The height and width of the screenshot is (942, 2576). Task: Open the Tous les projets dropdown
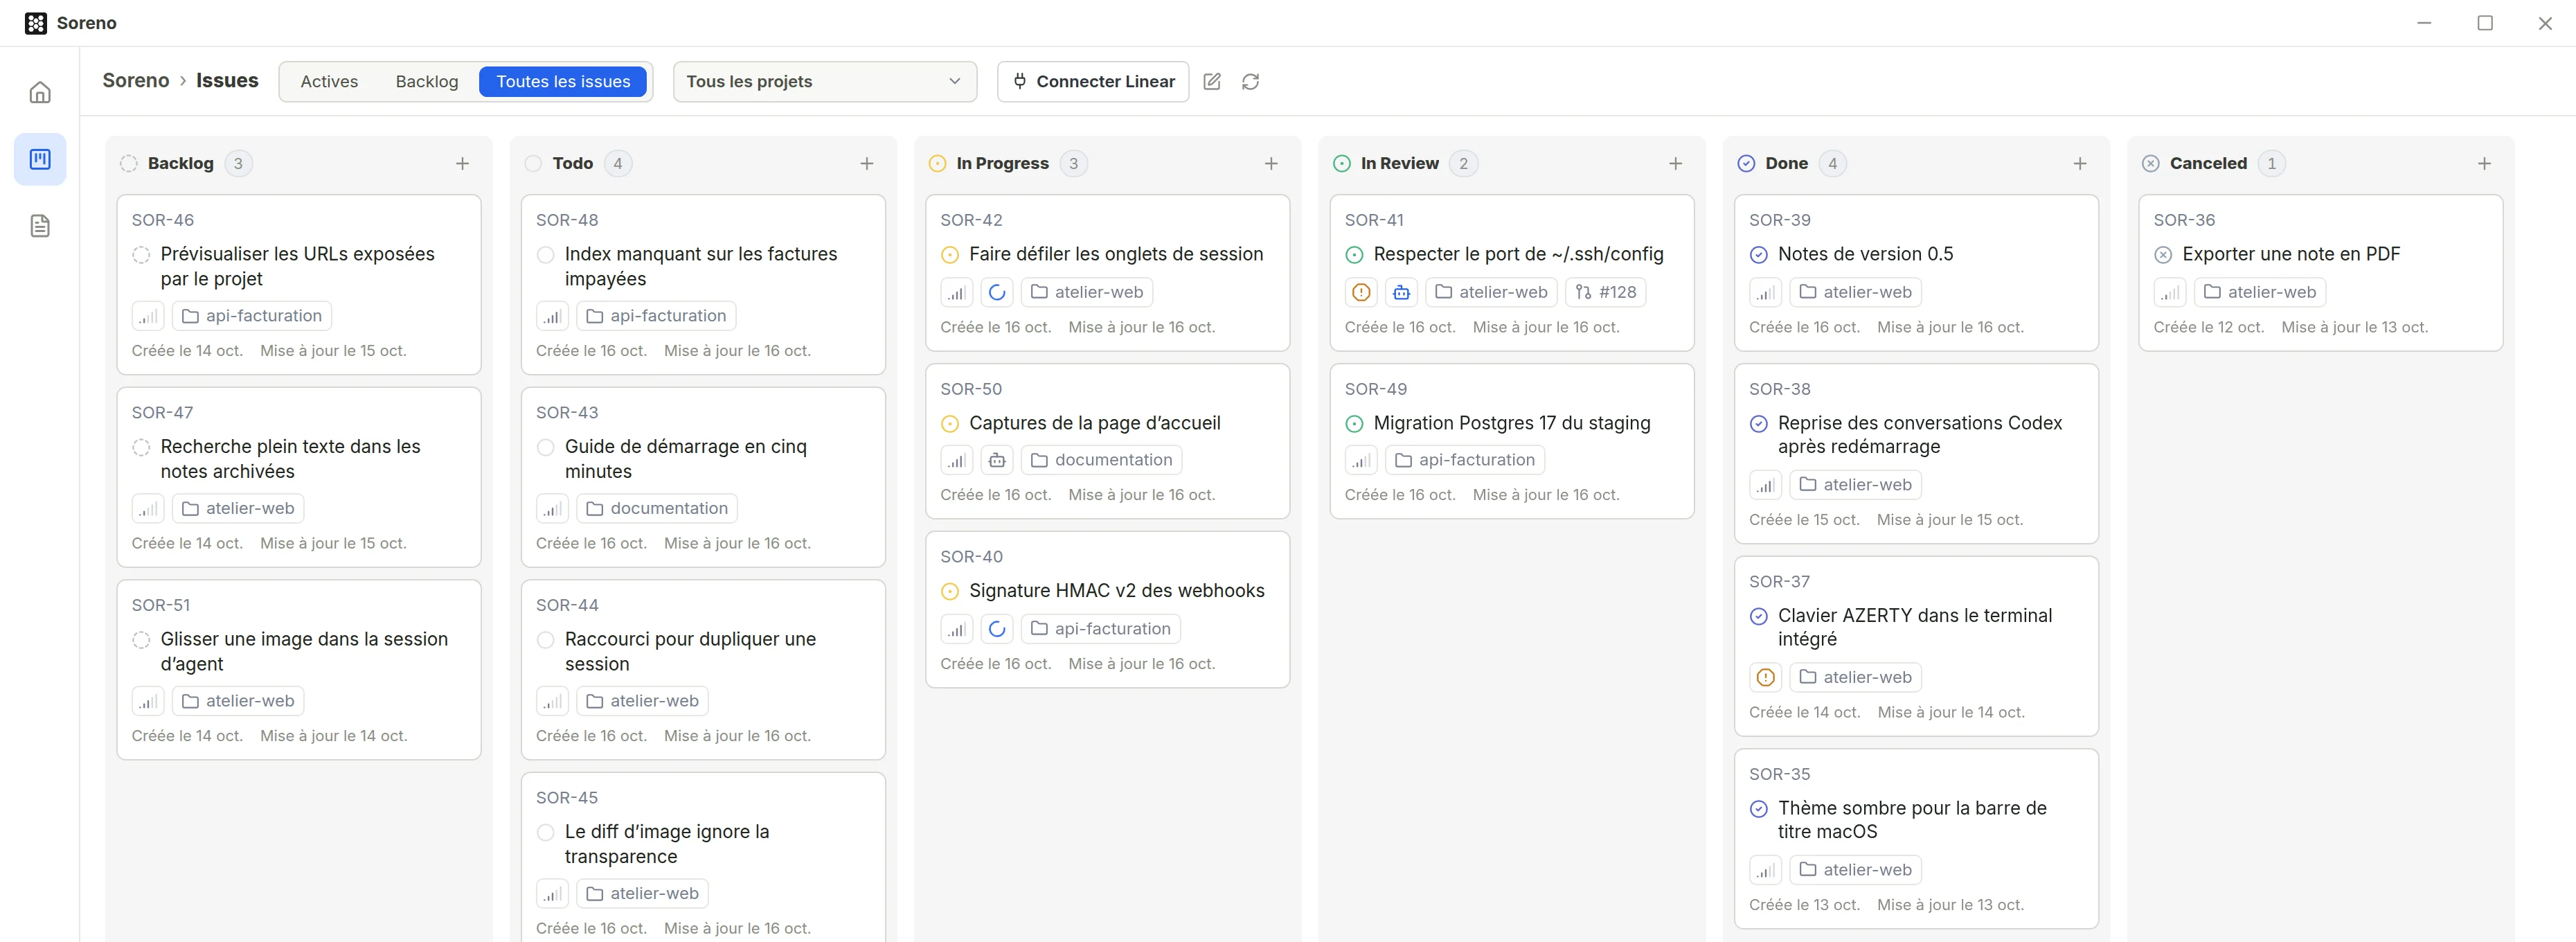(825, 82)
